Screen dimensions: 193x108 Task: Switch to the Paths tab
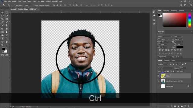coord(173,60)
